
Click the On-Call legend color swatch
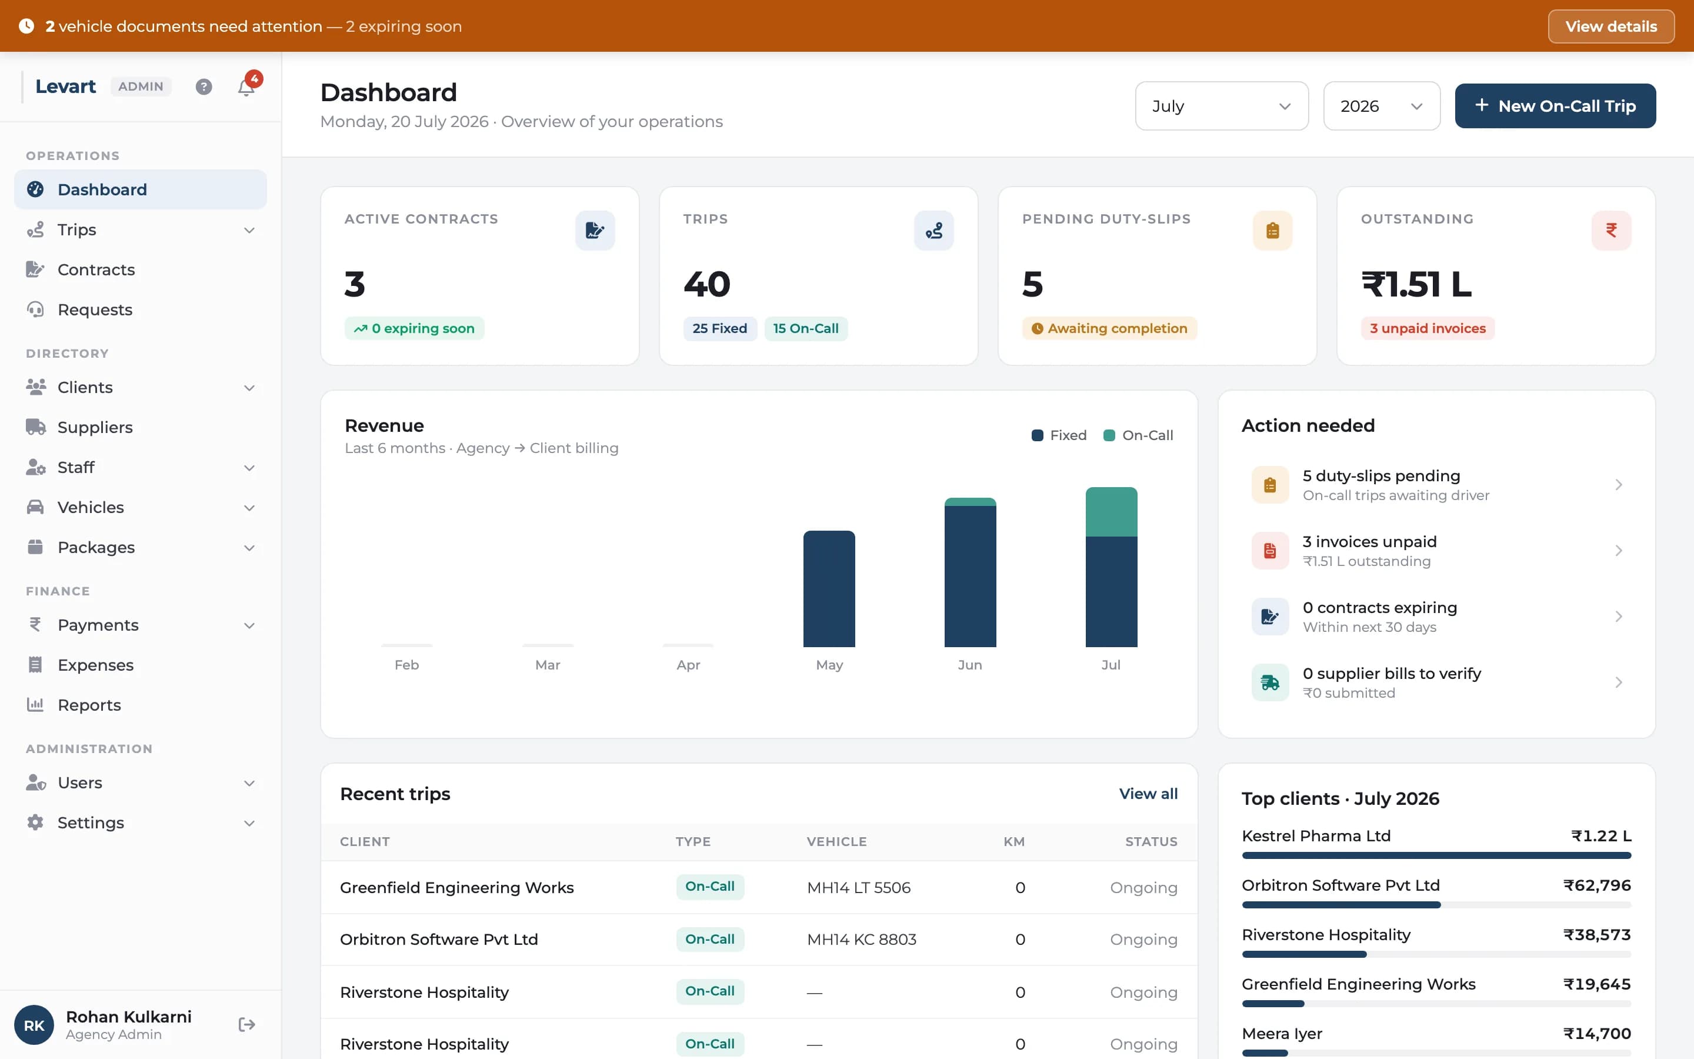1109,435
